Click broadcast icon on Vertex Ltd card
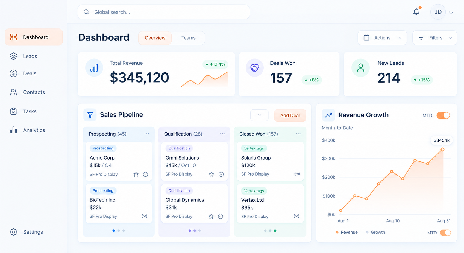Viewport: 464px width, 253px height. coord(296,216)
